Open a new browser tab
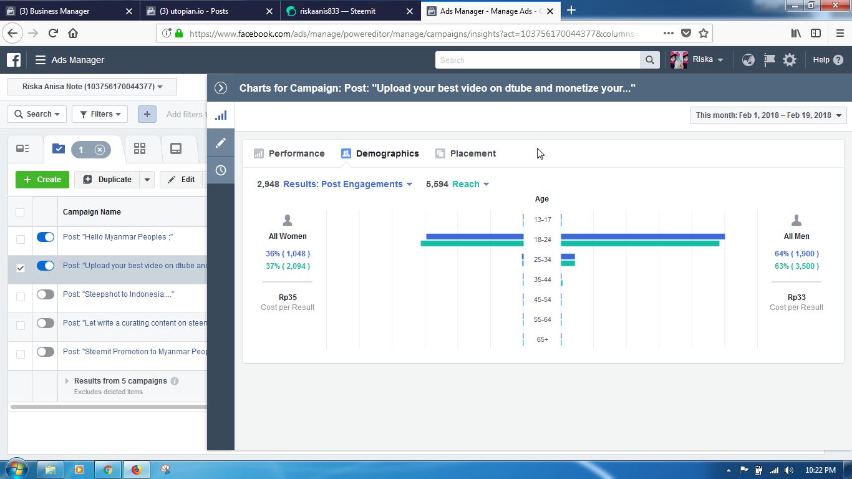The image size is (852, 479). point(571,10)
